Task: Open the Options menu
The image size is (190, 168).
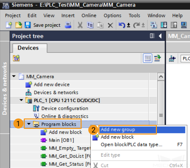Action: click(x=112, y=15)
